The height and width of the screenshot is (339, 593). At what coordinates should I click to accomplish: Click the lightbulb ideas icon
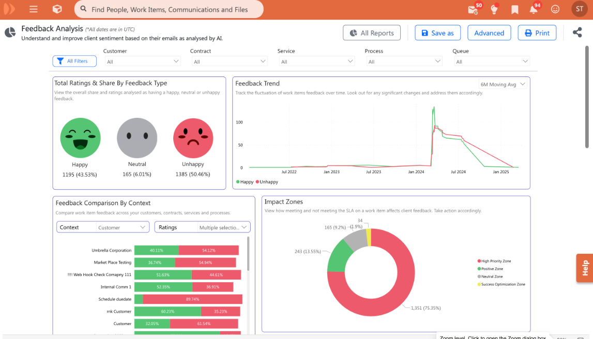point(494,9)
